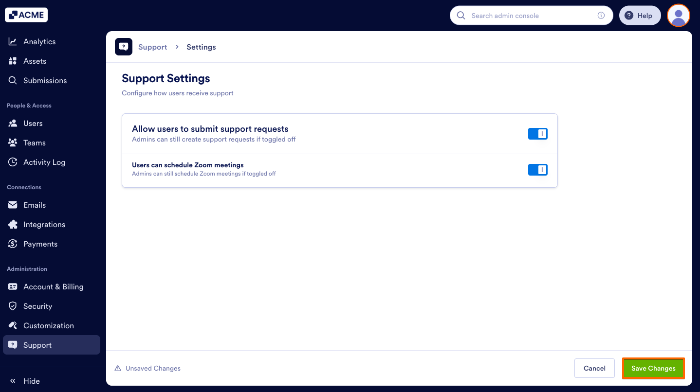Screen dimensions: 700x392
Task: Click the People & Access section label
Action: [29, 106]
